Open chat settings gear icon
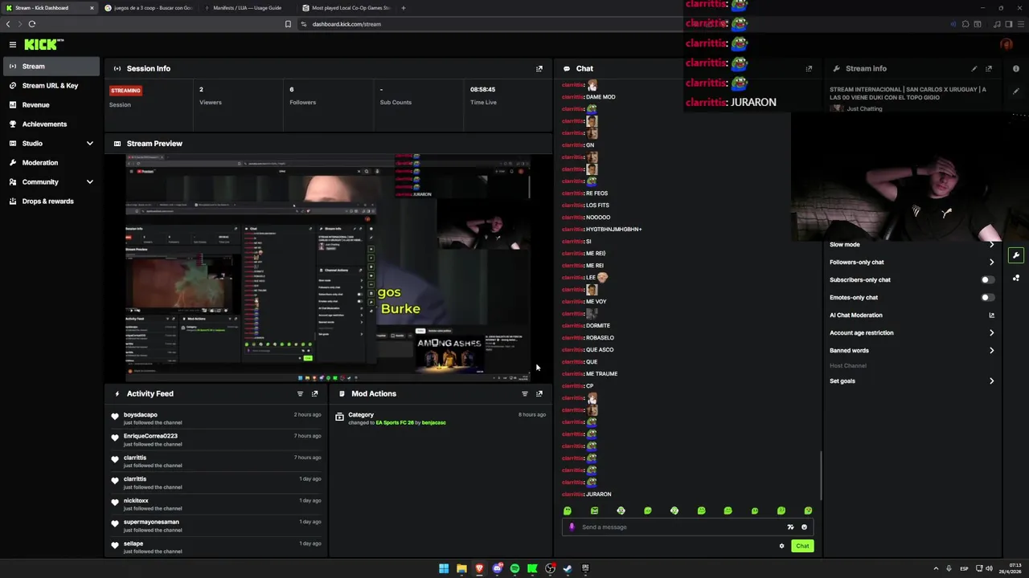The width and height of the screenshot is (1029, 578). pyautogui.click(x=781, y=546)
